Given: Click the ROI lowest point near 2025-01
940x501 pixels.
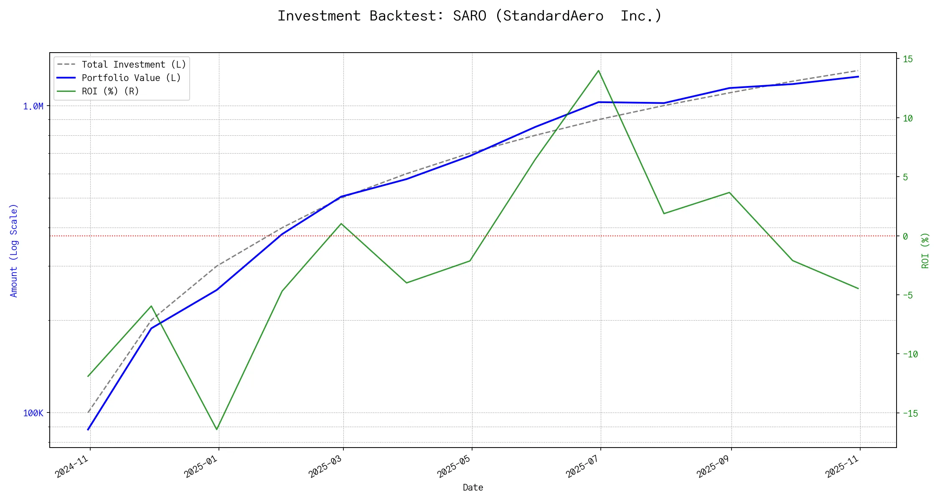Looking at the screenshot, I should click(216, 429).
